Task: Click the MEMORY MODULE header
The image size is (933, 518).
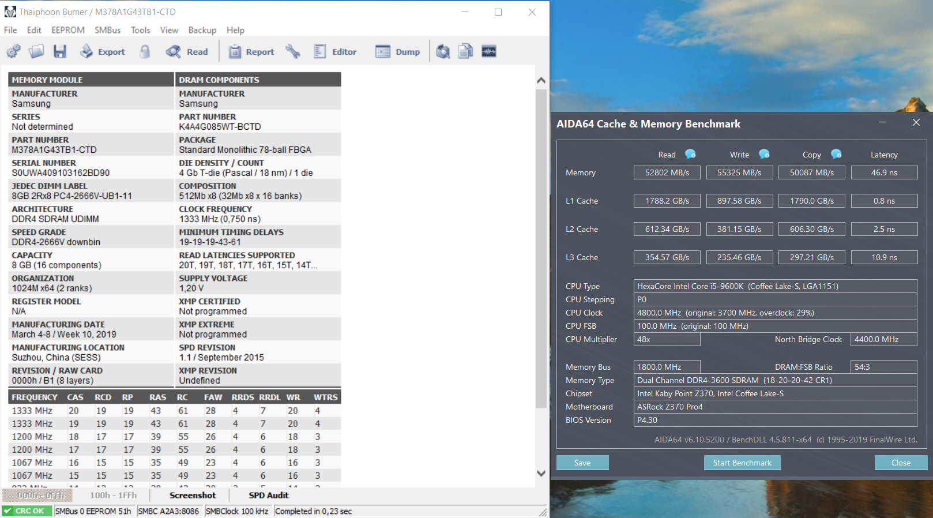Action: (91, 80)
